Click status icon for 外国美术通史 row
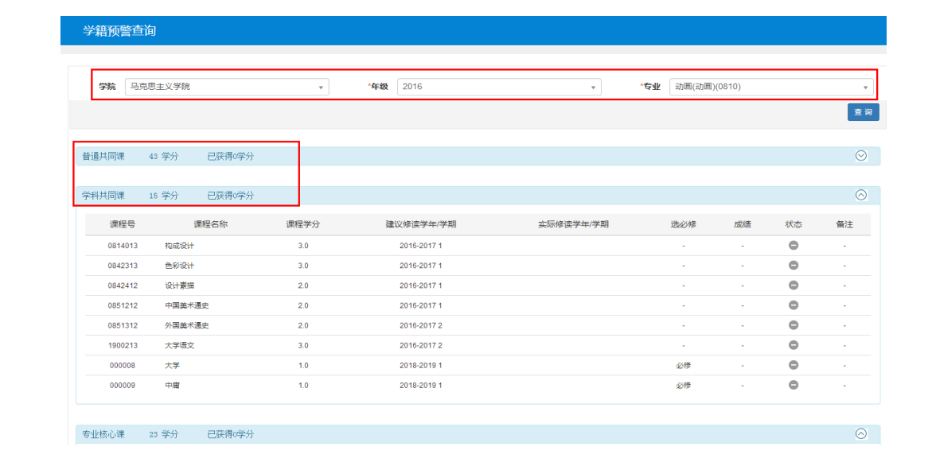This screenshot has height=462, width=932. pyautogui.click(x=793, y=325)
